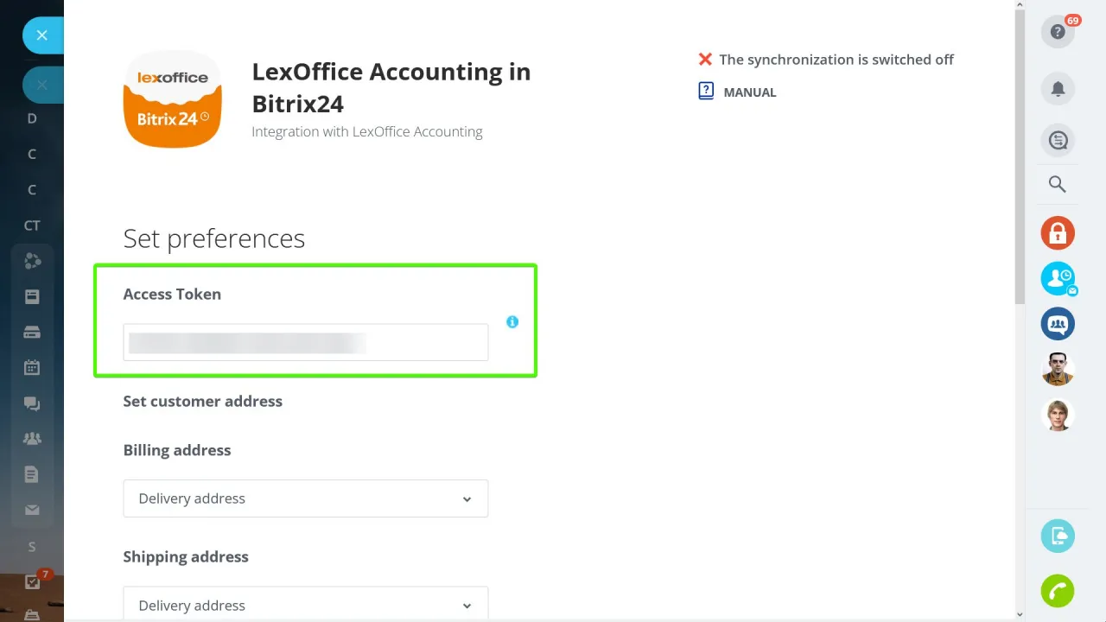Open the Shipping address Delivery address dropdown
Viewport: 1106px width, 622px height.
tap(305, 605)
